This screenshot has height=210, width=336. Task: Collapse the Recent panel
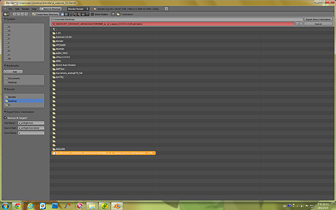click(x=5, y=89)
